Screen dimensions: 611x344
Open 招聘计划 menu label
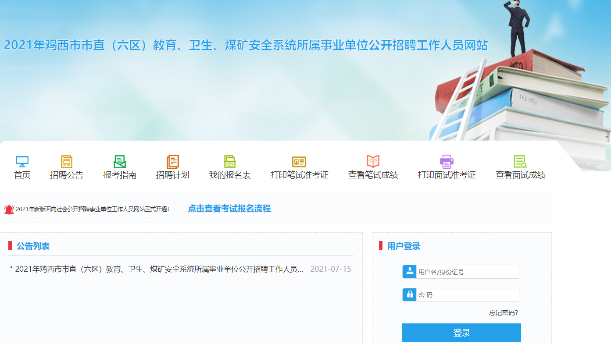point(172,175)
